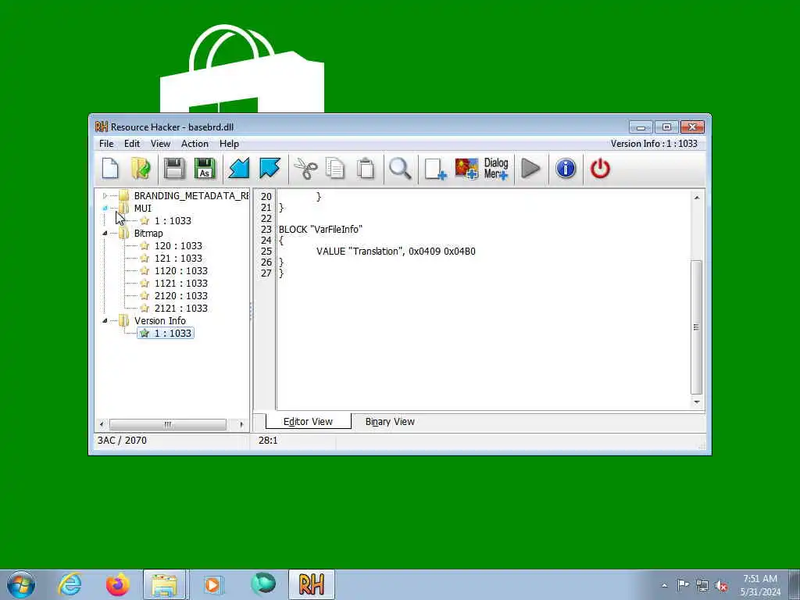Click the editor scrollbar up arrow
This screenshot has width=800, height=600.
(696, 198)
